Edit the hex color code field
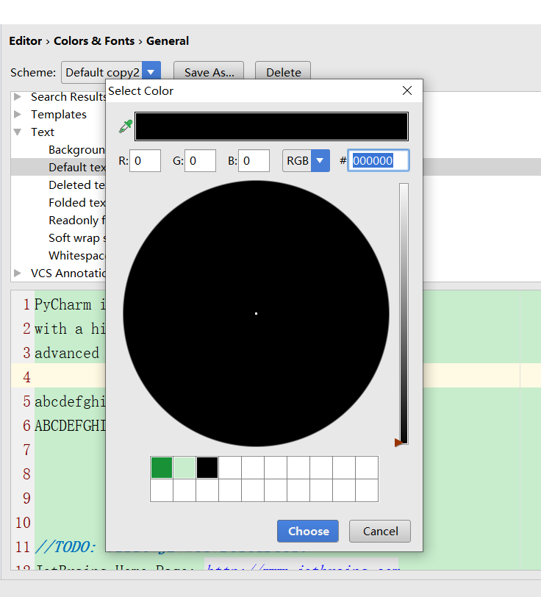Image resolution: width=541 pixels, height=597 pixels. (379, 161)
